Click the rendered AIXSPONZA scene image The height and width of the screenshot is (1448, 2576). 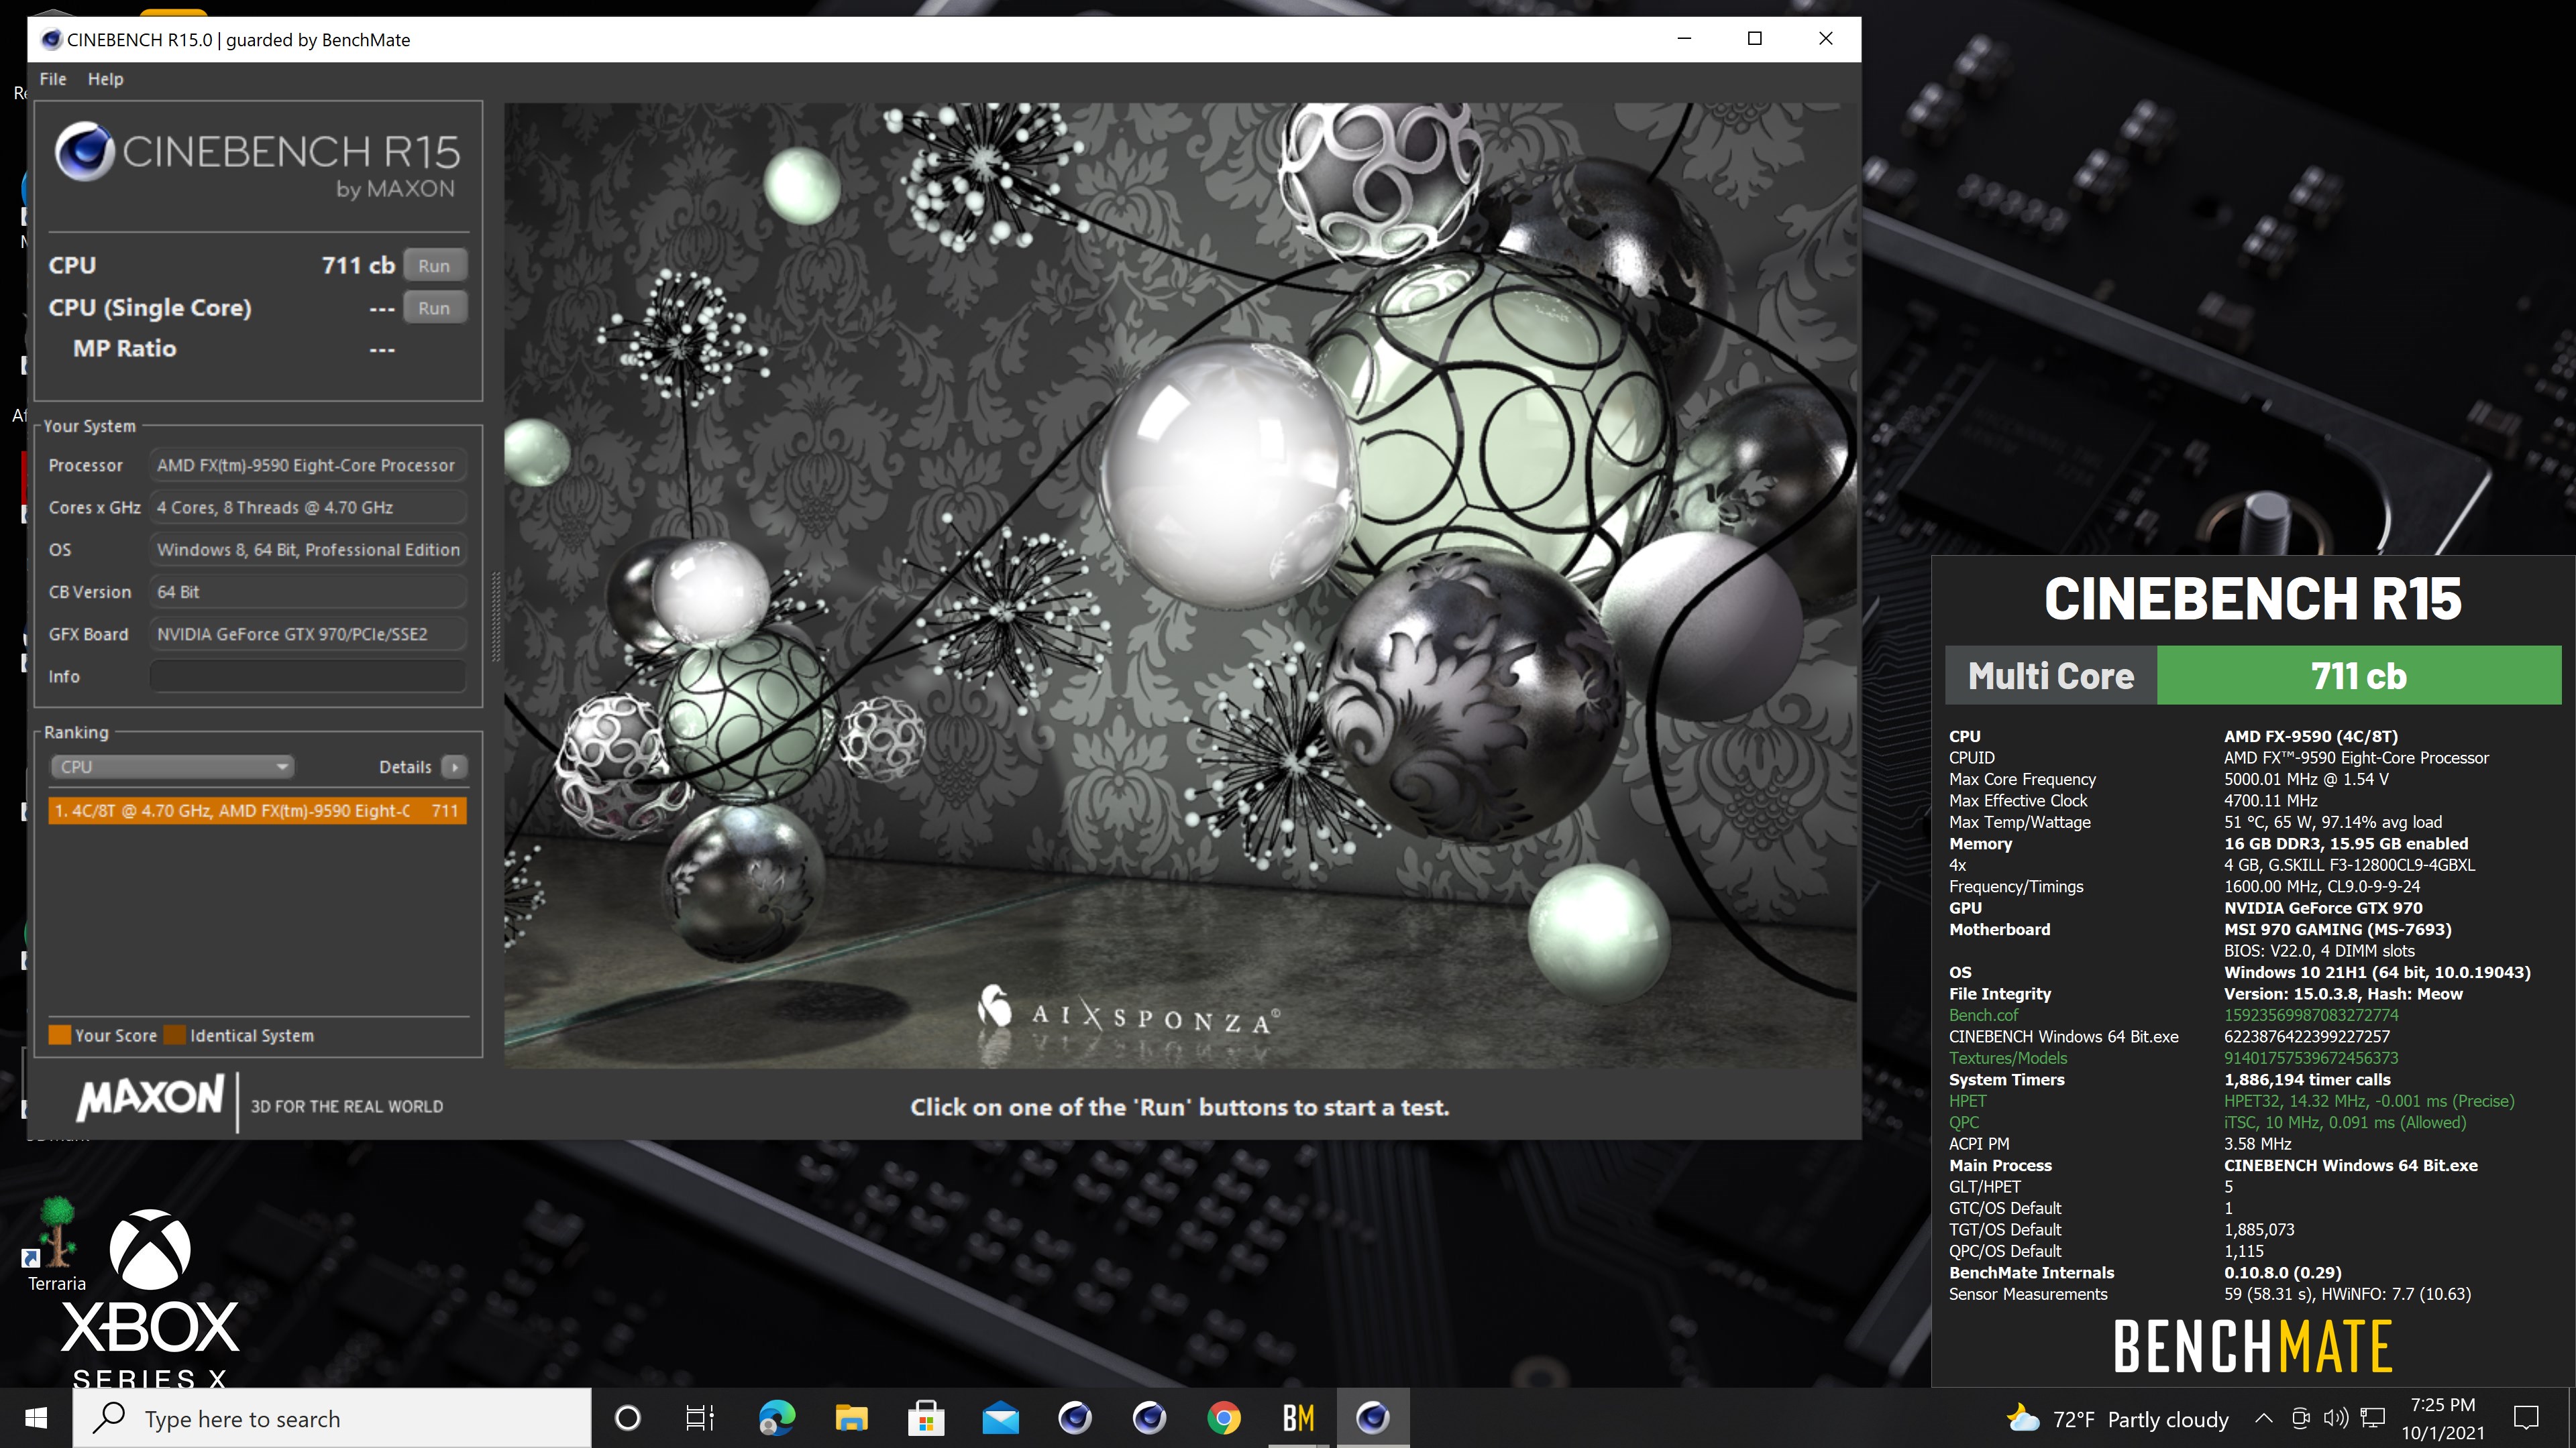click(1180, 586)
